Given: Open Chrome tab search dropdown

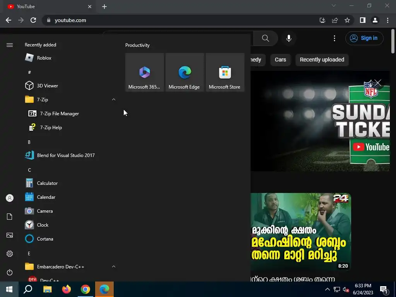Looking at the screenshot, I should 334,5.
